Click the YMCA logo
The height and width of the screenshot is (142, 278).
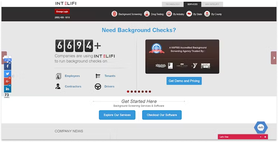[194, 66]
